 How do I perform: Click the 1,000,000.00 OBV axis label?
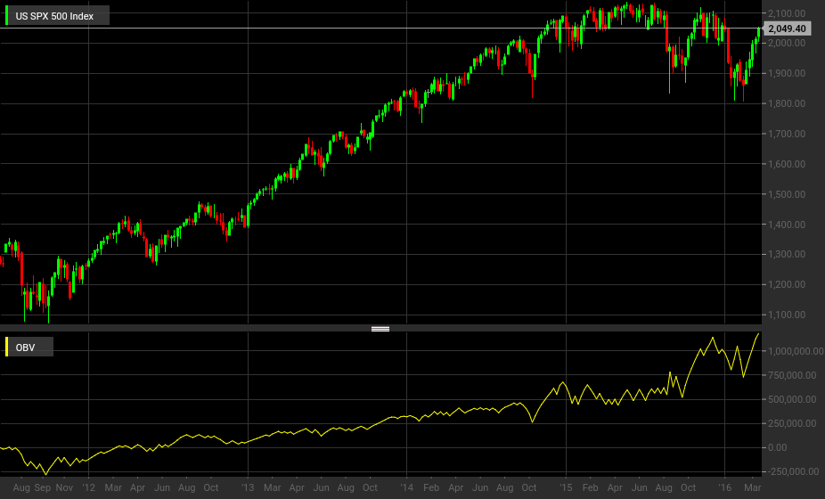(796, 351)
